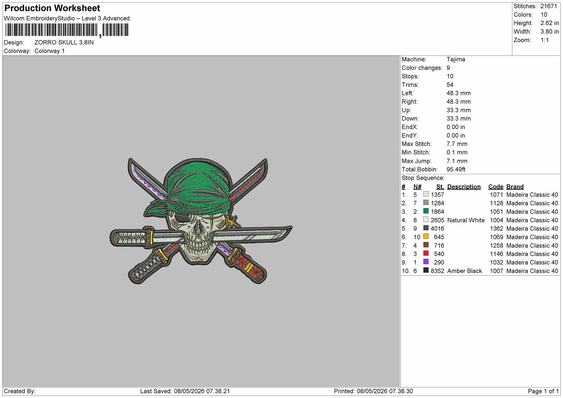Click the taupe color swatch for code 1128
Image resolution: width=563 pixels, height=398 pixels.
[426, 203]
